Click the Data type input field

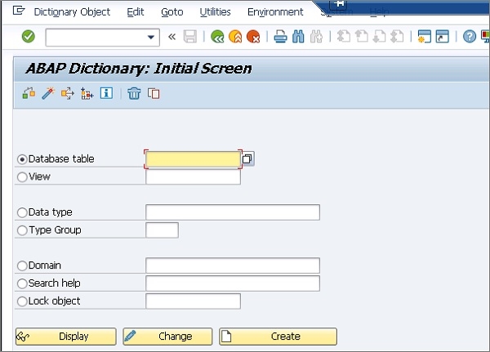coord(233,212)
